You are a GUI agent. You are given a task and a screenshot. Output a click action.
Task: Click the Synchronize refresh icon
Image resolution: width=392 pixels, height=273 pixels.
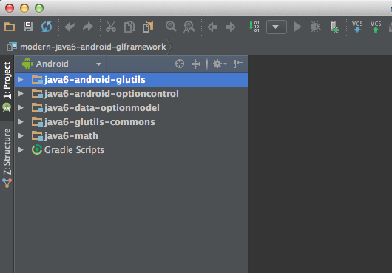[x=47, y=27]
